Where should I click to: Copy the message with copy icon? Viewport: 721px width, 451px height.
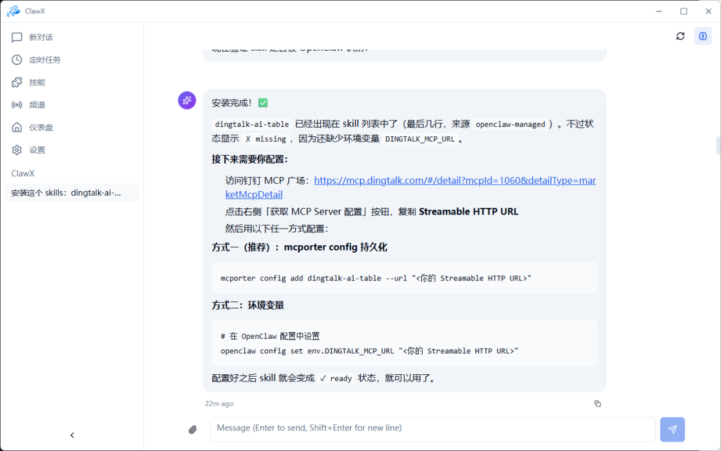[597, 404]
